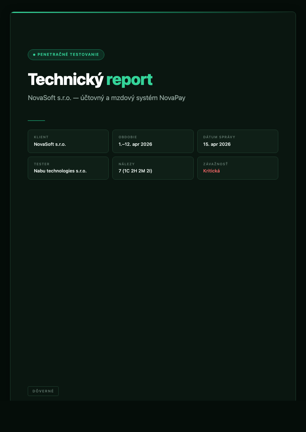
Task: Click the report title Technický report
Action: pyautogui.click(x=90, y=80)
